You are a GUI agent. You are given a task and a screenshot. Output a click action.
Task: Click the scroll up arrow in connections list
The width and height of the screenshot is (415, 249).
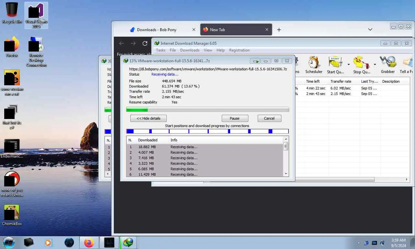286,139
